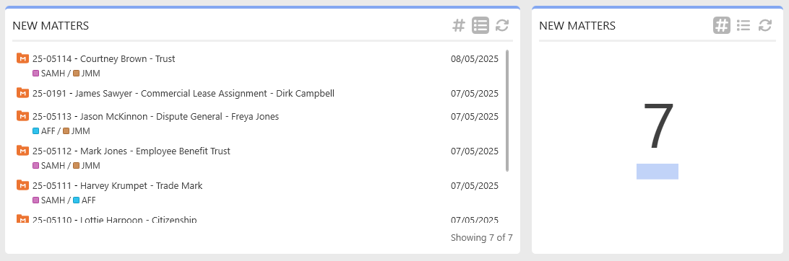Click blue AFF swatch under Jason McKinnon matter
This screenshot has width=789, height=261.
point(35,131)
